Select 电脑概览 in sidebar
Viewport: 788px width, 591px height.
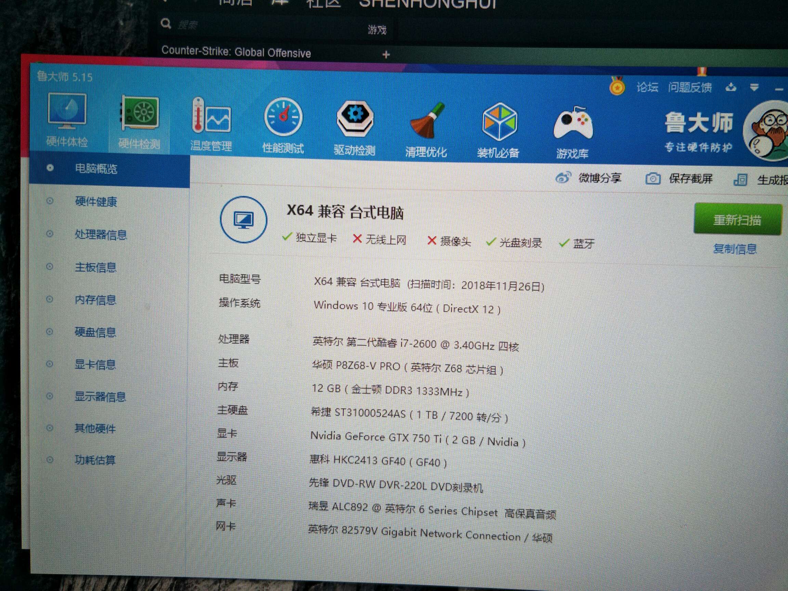[x=109, y=169]
